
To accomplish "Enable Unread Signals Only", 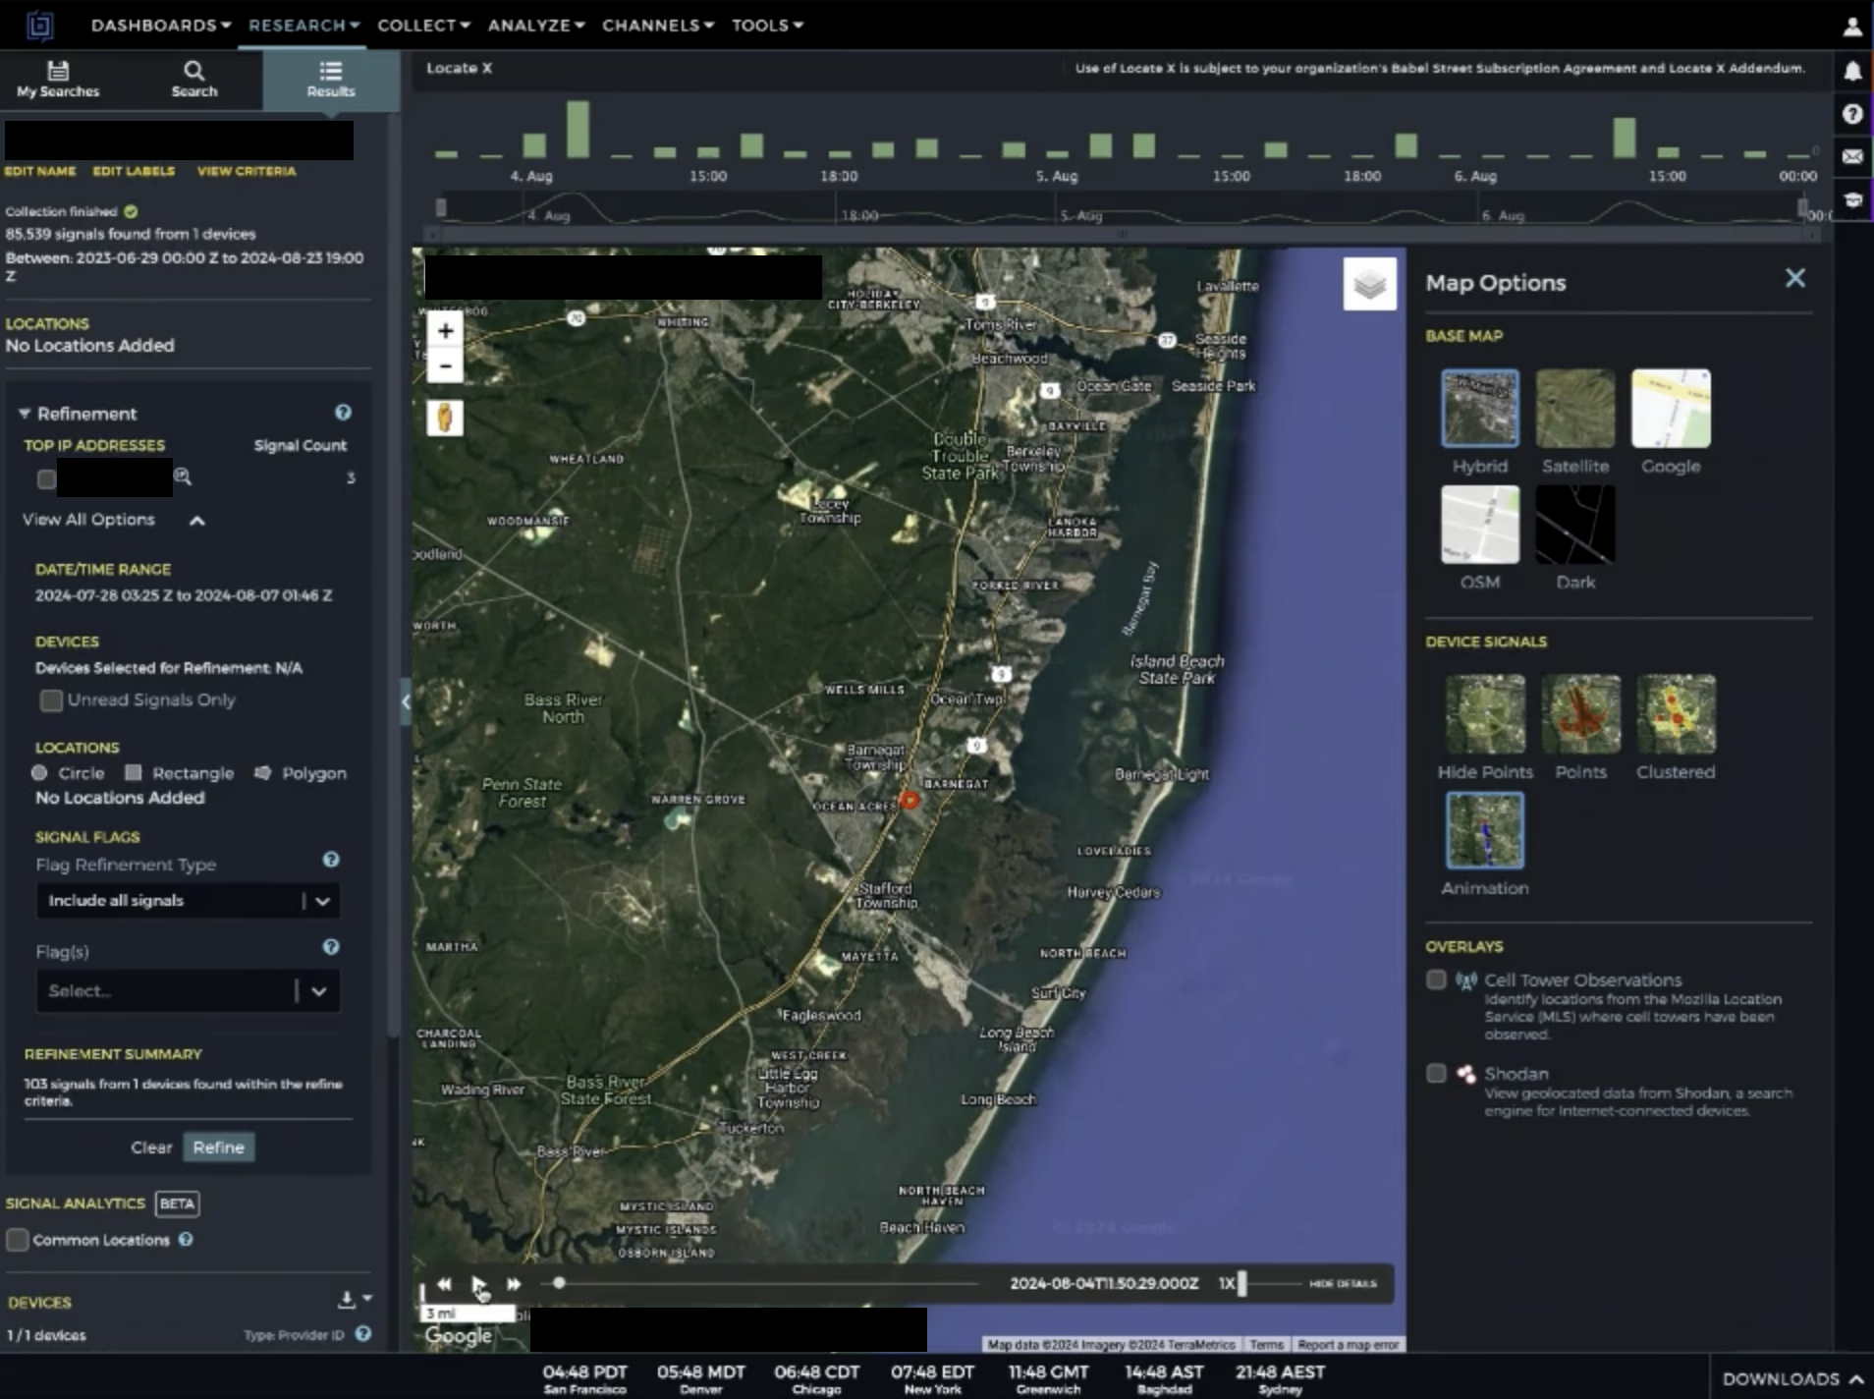I will (x=50, y=700).
